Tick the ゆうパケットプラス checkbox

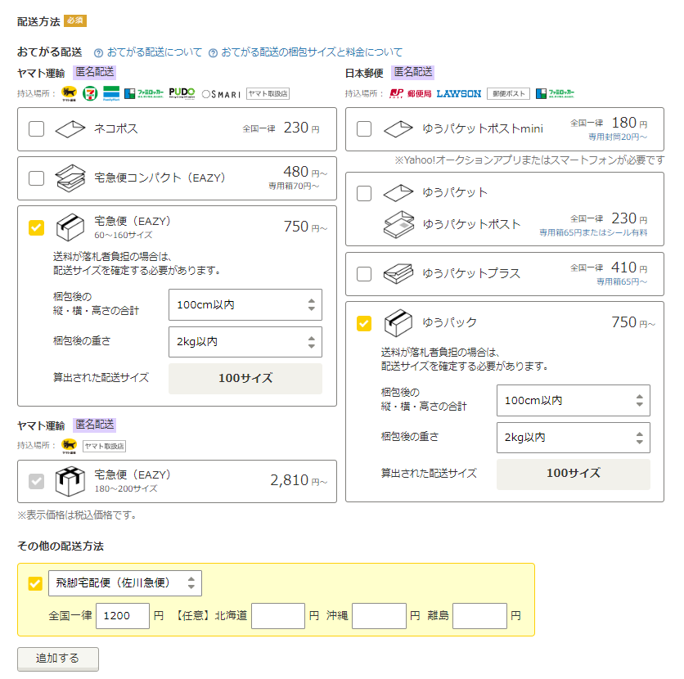tap(364, 273)
